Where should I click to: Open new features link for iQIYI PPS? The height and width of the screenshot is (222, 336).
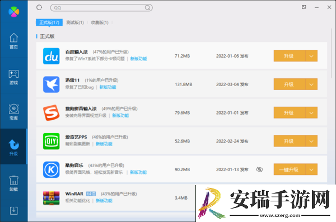point(104,144)
